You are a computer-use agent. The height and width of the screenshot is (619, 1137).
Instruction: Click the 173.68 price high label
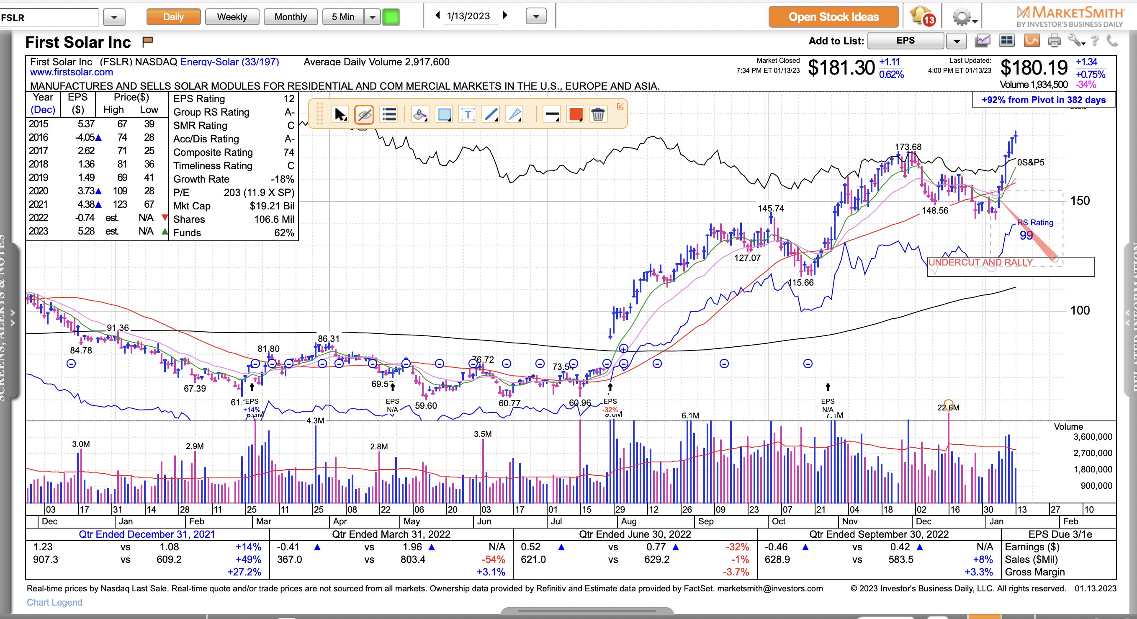pos(908,147)
